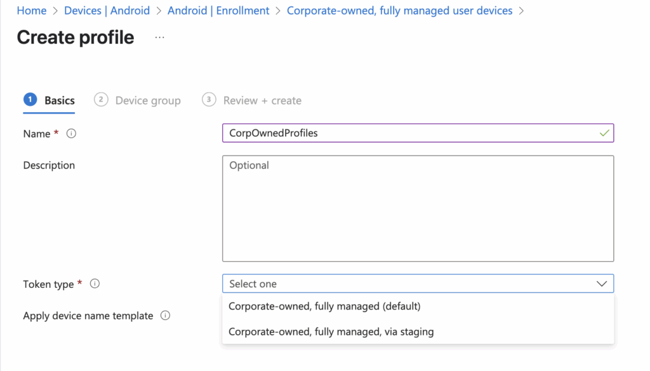Collapse the Token type dropdown chevron
Image resolution: width=650 pixels, height=371 pixels.
click(x=602, y=284)
